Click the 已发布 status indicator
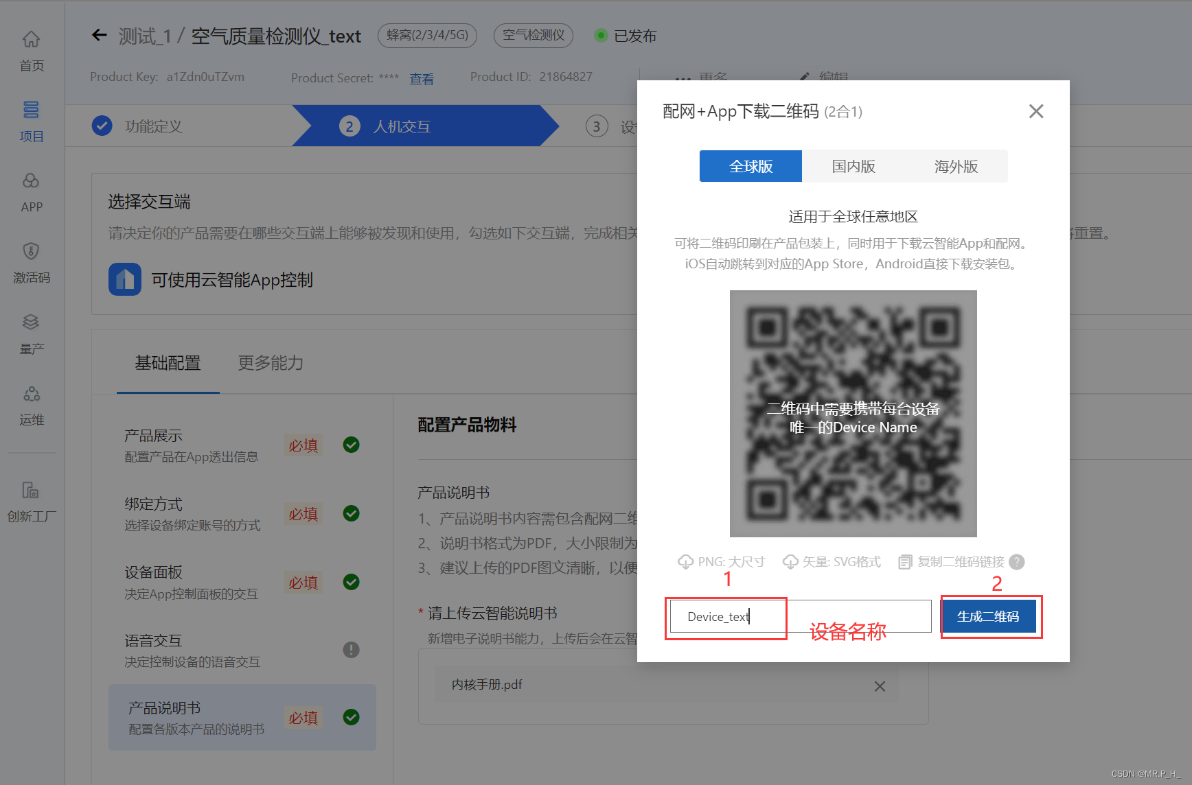 click(626, 36)
